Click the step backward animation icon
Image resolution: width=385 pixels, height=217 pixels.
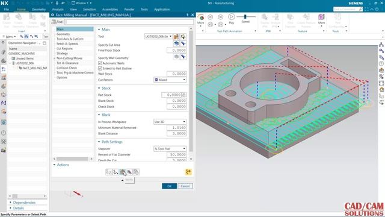point(211,24)
